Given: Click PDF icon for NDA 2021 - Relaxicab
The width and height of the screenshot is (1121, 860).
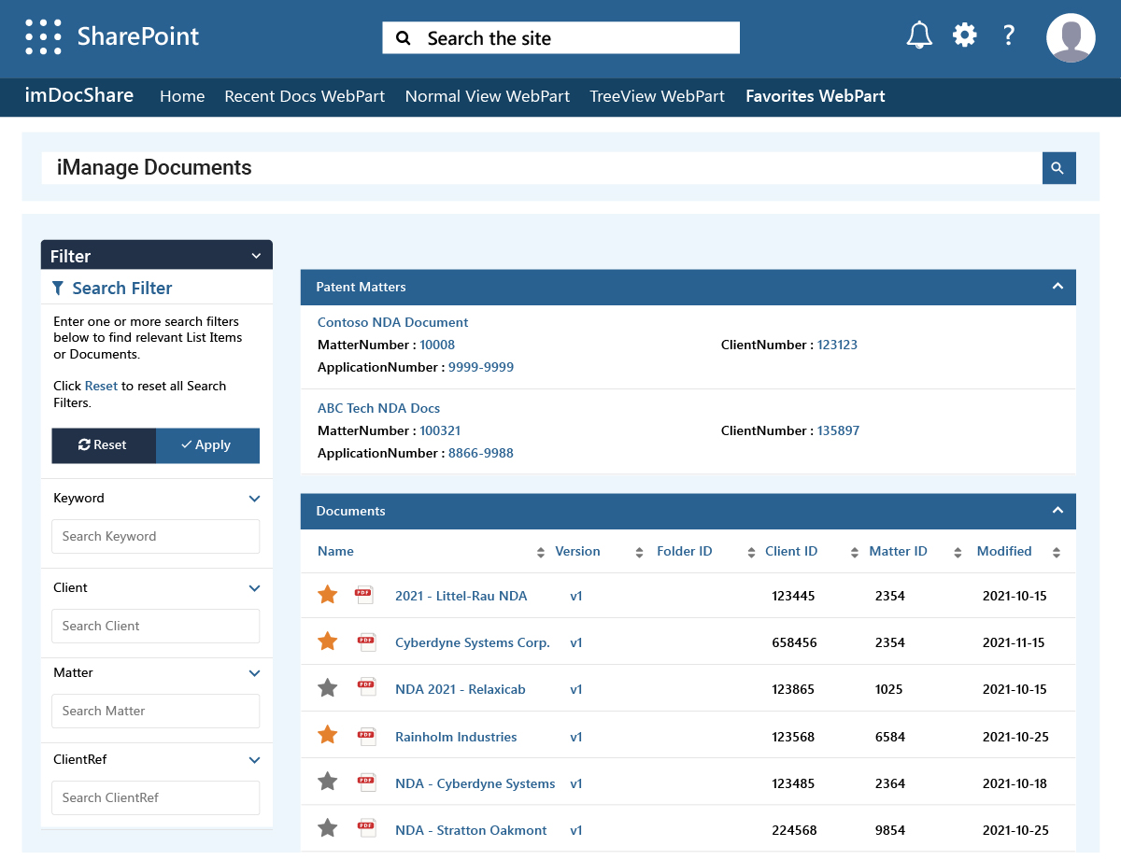Looking at the screenshot, I should click(366, 688).
